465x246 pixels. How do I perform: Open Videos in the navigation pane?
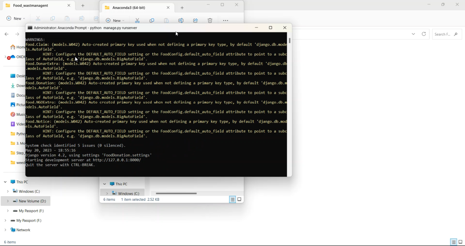click(18, 124)
